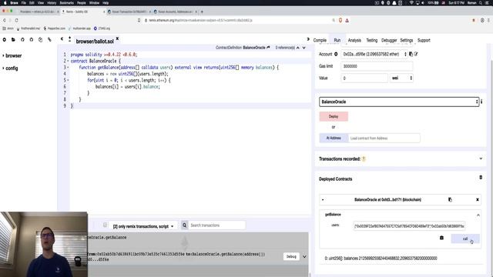The image size is (493, 277).
Task: Open the Settings tab
Action: (406, 40)
